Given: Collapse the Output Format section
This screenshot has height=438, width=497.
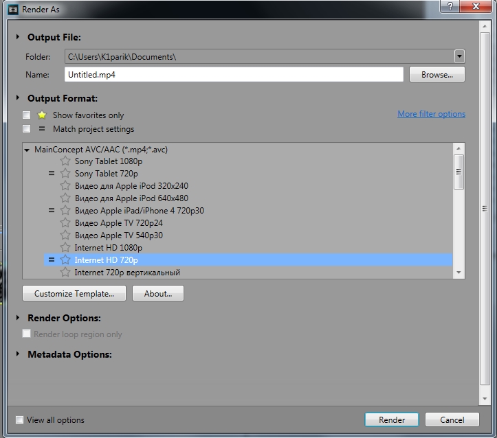Looking at the screenshot, I should 18,98.
